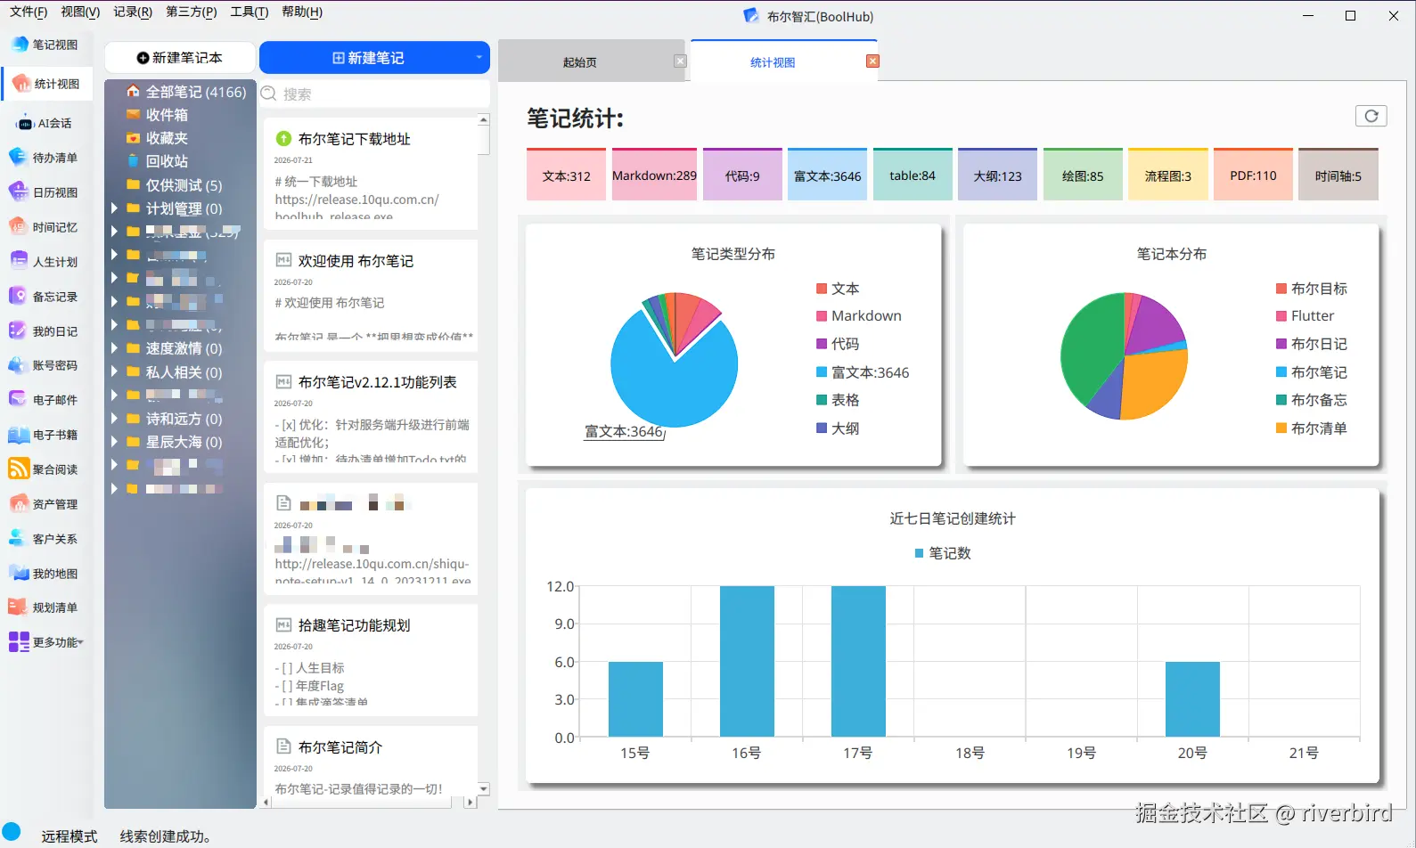This screenshot has height=848, width=1416.
Task: Open 我的地图 in the sidebar
Action: point(45,574)
